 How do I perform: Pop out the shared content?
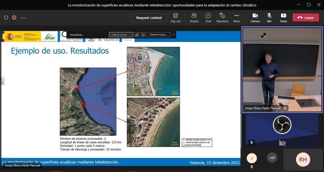[x=175, y=18]
